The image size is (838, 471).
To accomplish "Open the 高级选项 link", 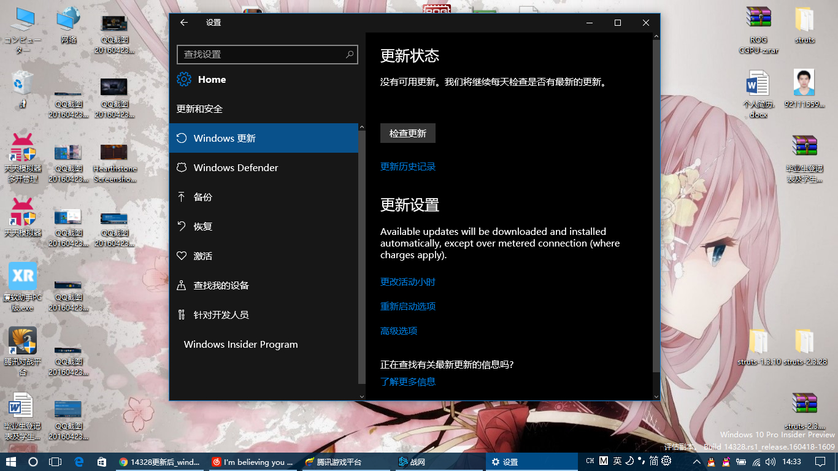I will [399, 331].
